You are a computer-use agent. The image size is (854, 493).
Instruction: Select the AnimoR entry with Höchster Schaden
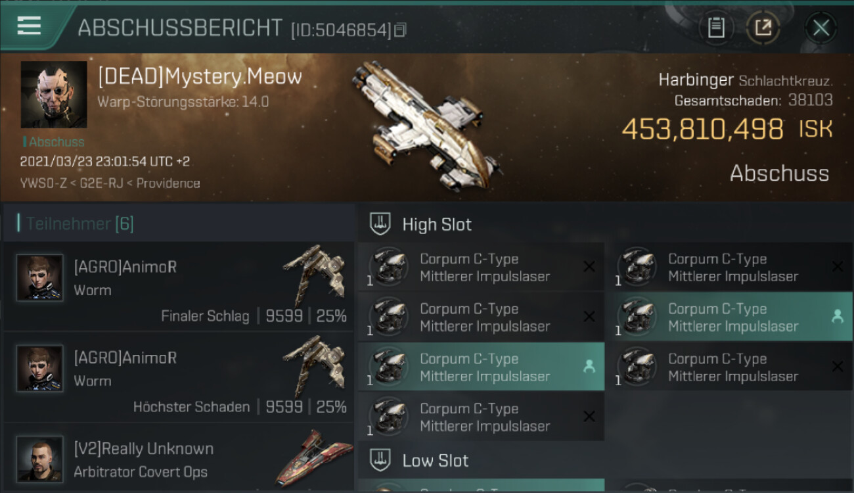coord(179,377)
